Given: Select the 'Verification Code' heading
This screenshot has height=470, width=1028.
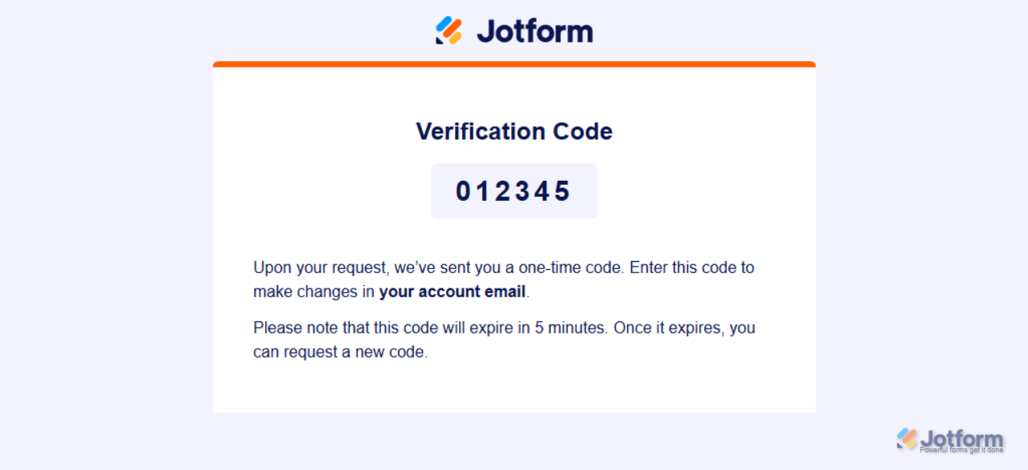Looking at the screenshot, I should (514, 131).
